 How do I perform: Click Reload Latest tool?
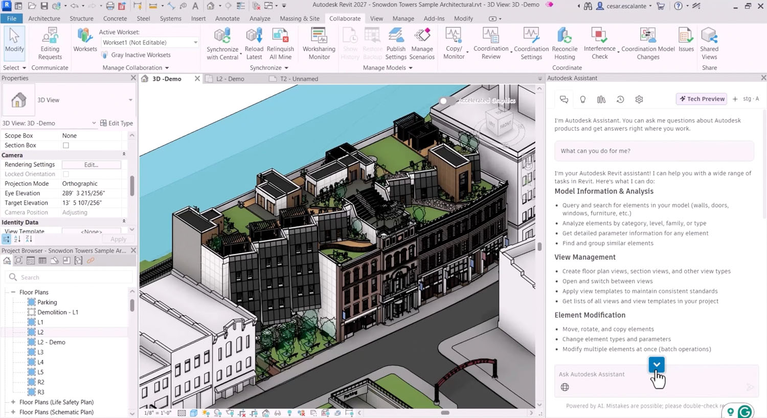pyautogui.click(x=254, y=44)
